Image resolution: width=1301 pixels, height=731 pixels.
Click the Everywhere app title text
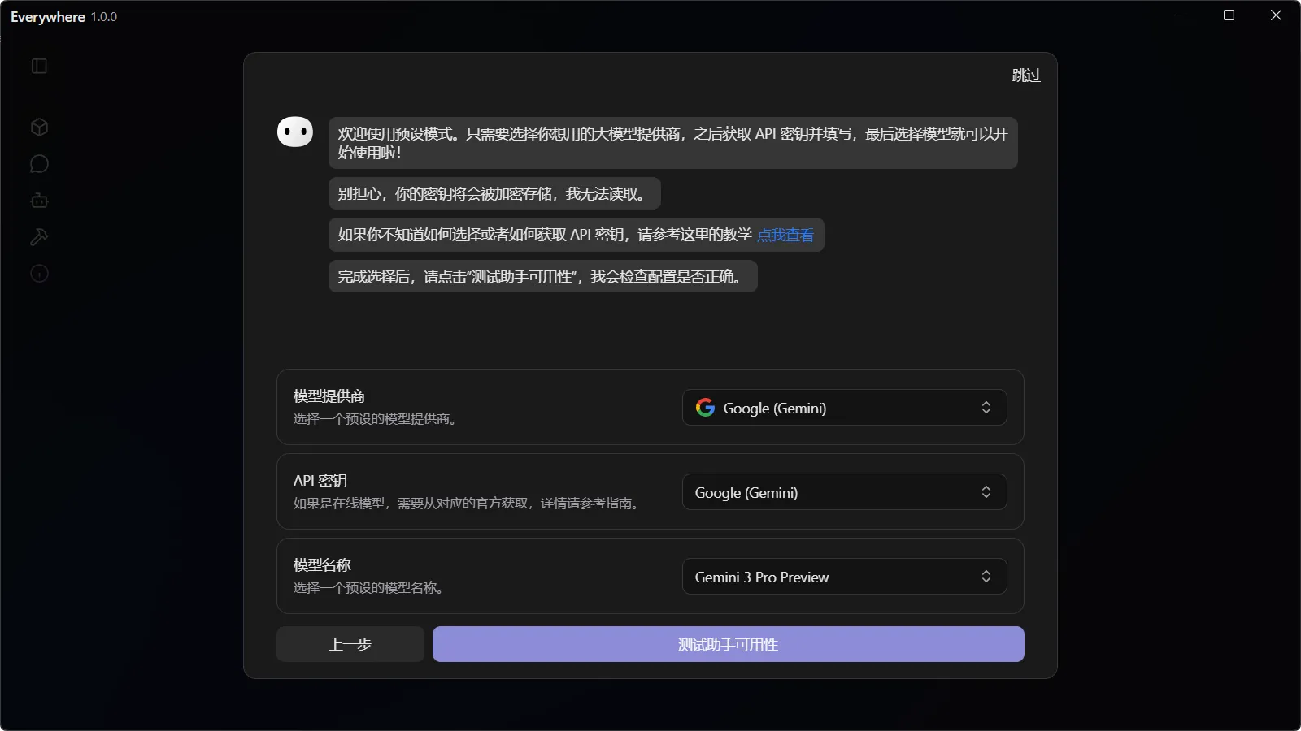[48, 17]
